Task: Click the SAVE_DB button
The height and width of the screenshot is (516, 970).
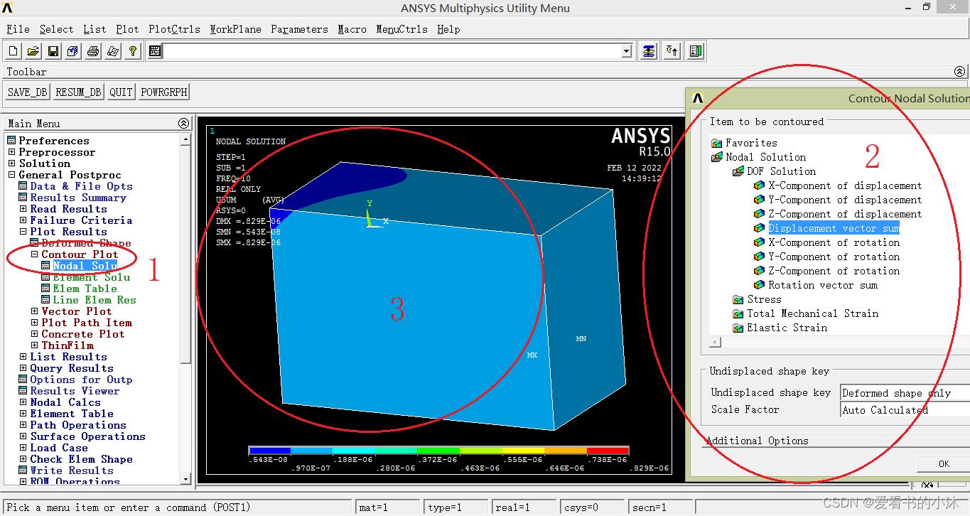Action: 28,92
